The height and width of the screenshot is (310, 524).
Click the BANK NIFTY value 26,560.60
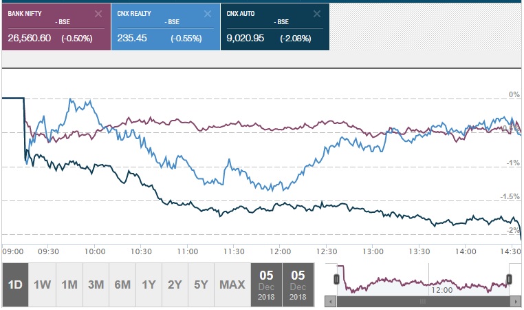[30, 39]
